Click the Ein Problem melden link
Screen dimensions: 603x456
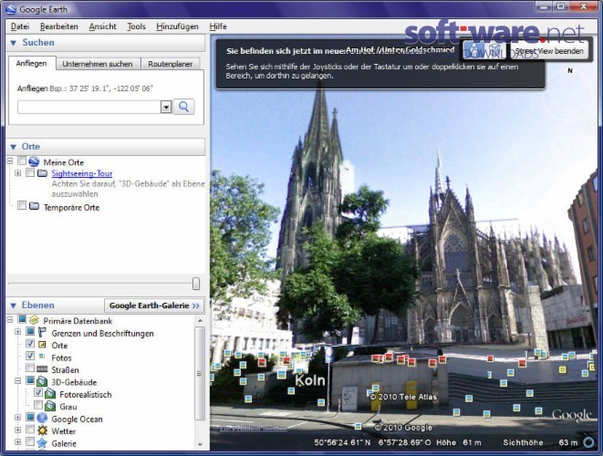pos(254,429)
